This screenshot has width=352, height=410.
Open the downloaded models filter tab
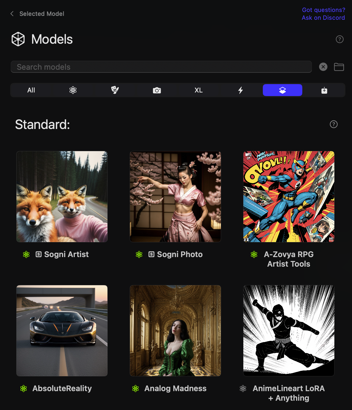[324, 90]
